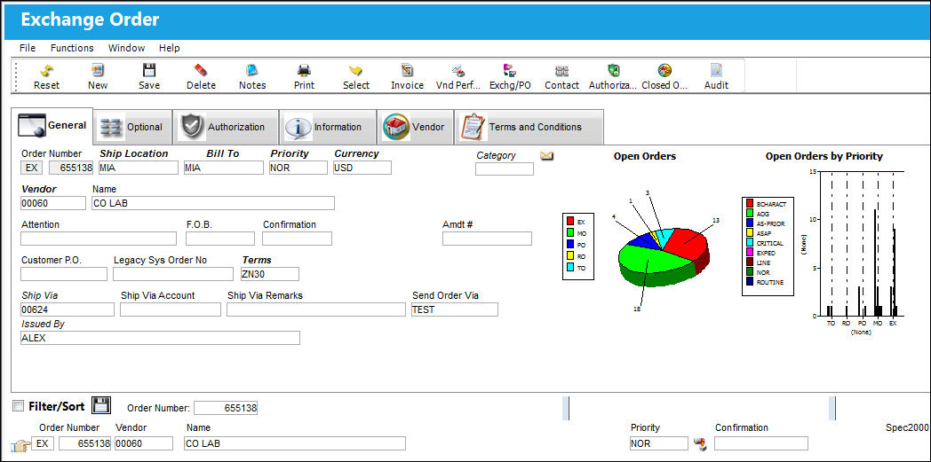Click the Reset toolbar icon
931x462 pixels.
tap(46, 71)
